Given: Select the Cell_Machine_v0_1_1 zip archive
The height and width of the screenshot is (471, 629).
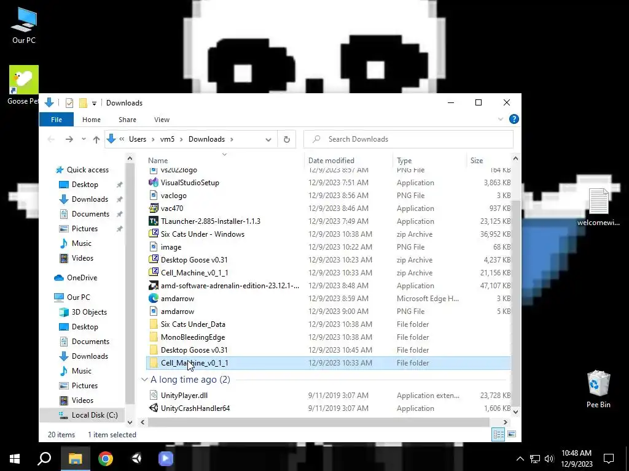Looking at the screenshot, I should pyautogui.click(x=329, y=273).
